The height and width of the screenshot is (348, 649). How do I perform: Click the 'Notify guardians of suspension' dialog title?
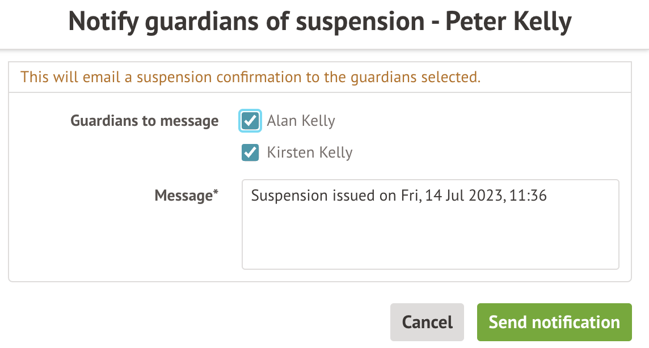tap(246, 22)
